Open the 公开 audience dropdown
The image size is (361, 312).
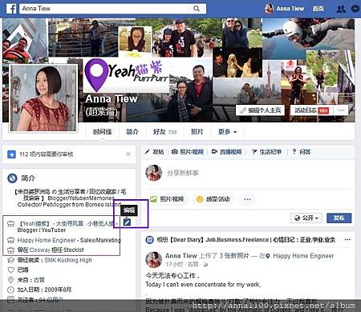306,218
